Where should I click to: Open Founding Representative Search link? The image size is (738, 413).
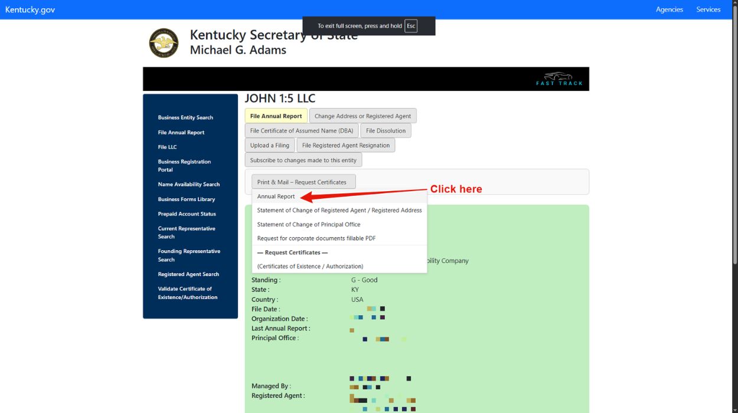[189, 255]
